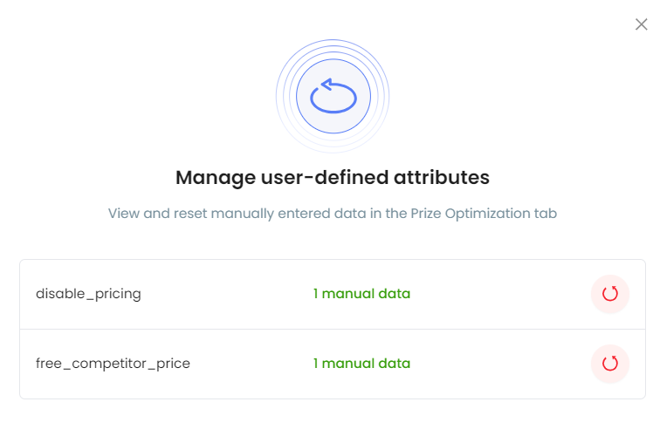Click the red circular arrow beside disable_pricing
660x436 pixels.
click(x=610, y=294)
